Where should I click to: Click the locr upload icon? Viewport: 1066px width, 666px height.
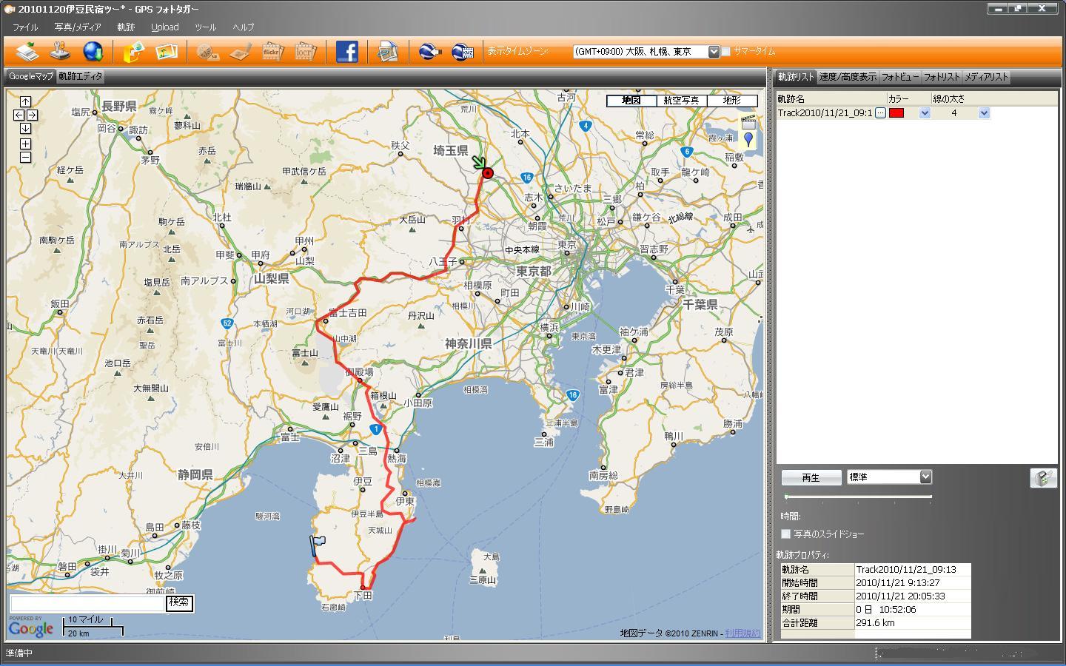click(x=304, y=52)
